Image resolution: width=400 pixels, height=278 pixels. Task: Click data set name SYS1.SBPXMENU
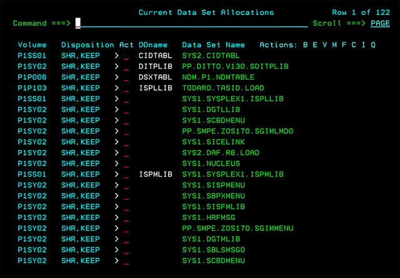[x=214, y=196]
